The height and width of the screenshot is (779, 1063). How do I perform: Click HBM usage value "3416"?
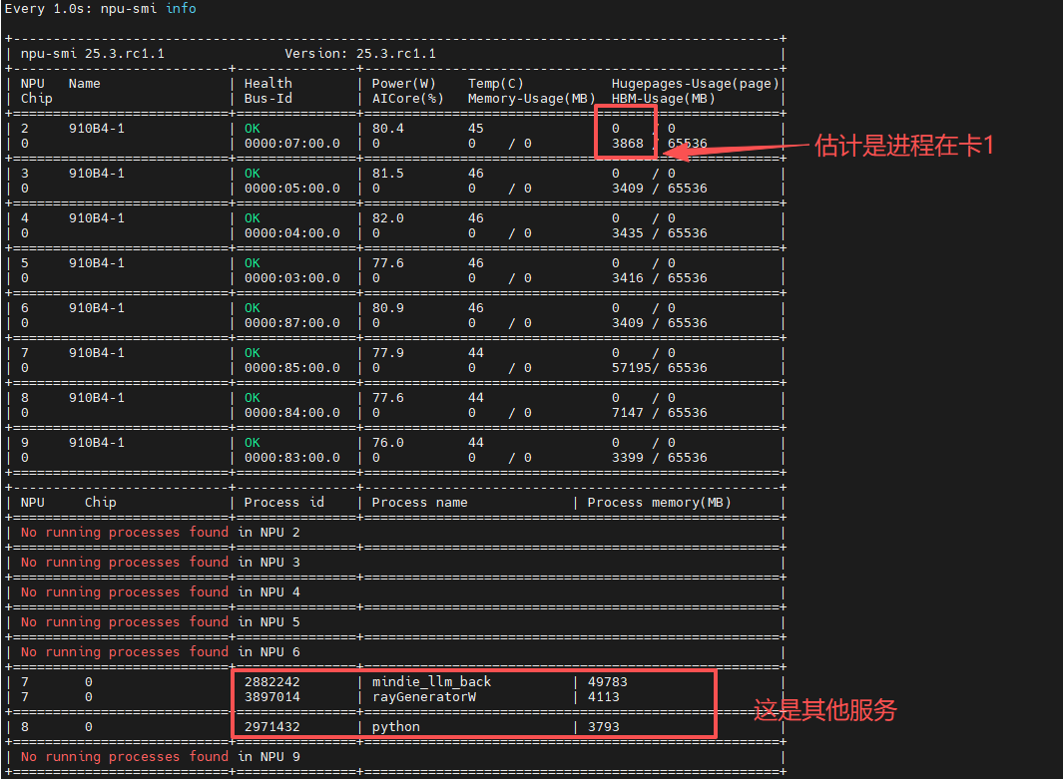click(x=627, y=277)
